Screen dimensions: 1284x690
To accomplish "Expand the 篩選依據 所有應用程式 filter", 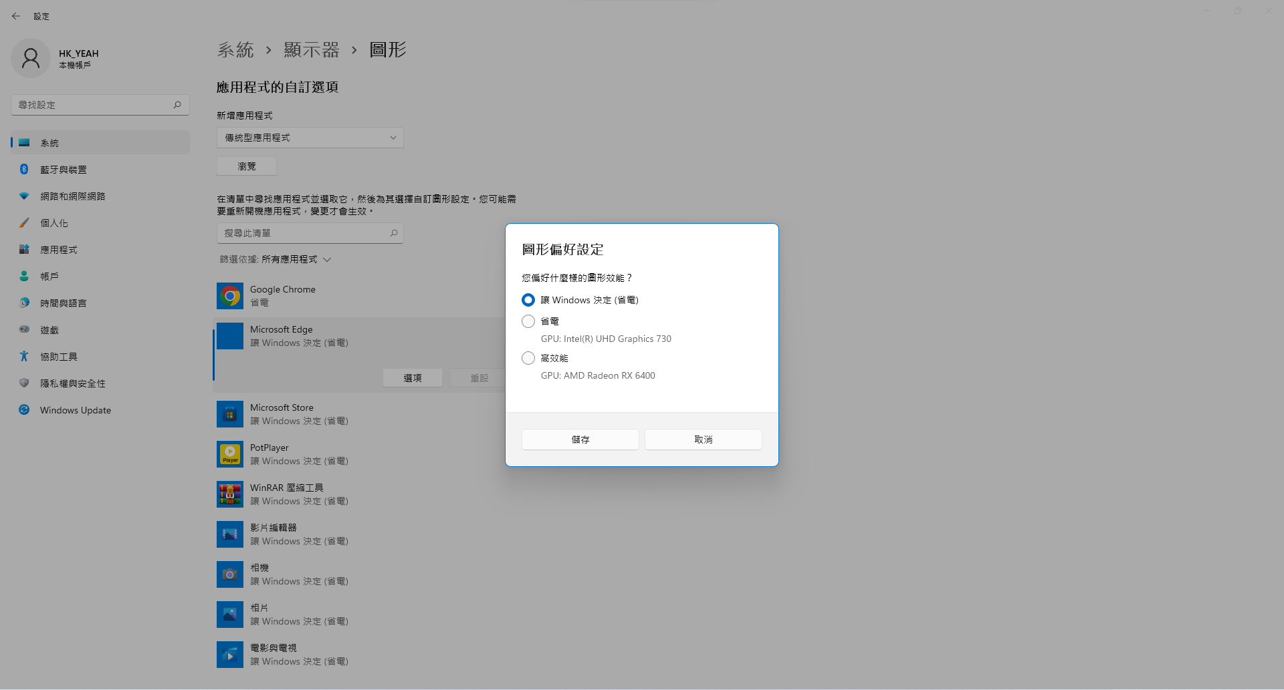I will click(x=276, y=259).
